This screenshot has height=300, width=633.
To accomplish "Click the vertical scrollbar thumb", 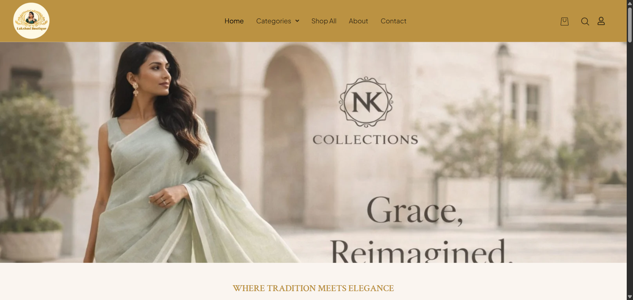I will (630, 25).
